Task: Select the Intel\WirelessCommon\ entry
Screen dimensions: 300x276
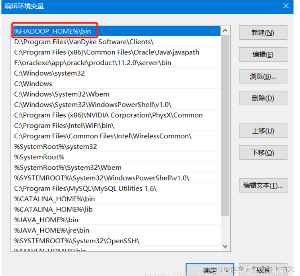Action: coord(116,136)
